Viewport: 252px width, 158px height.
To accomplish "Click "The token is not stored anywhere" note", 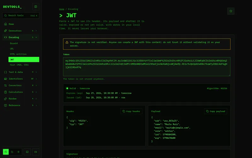I will click(84, 79).
